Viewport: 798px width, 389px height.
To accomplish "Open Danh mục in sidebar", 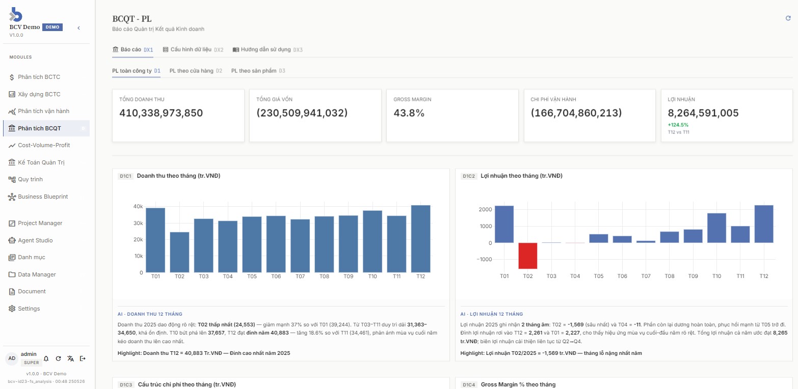I will pyautogui.click(x=46, y=257).
